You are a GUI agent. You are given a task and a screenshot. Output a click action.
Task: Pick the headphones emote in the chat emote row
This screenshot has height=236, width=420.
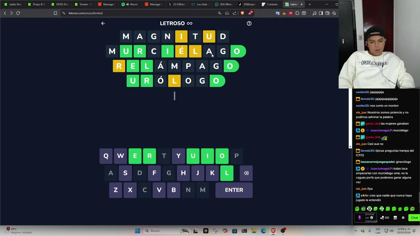[382, 209]
